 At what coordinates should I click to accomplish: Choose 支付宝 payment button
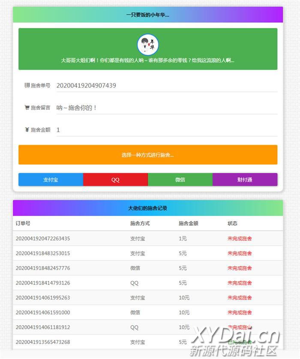(x=51, y=179)
